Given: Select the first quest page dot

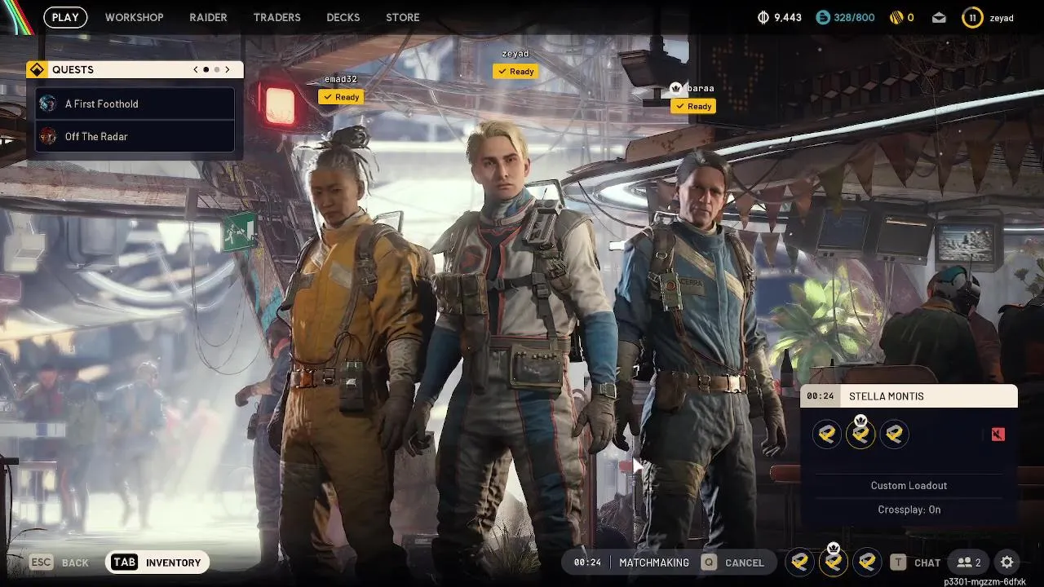Looking at the screenshot, I should [x=206, y=70].
